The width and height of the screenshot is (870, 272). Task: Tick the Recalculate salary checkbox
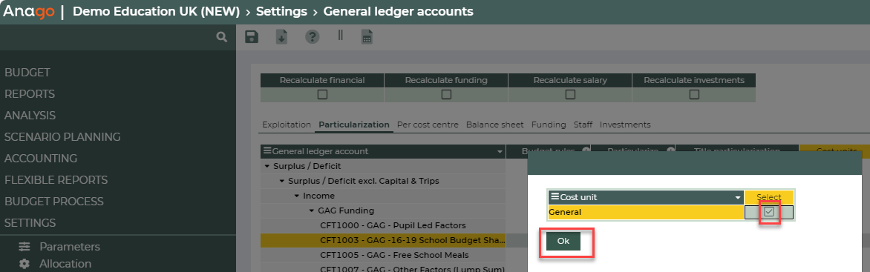[x=570, y=95]
